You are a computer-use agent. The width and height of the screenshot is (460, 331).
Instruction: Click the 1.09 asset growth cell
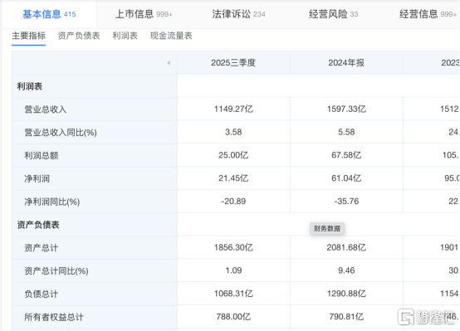pyautogui.click(x=233, y=270)
